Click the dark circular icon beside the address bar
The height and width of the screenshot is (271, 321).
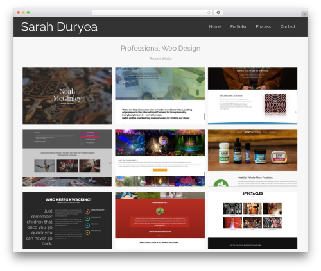point(218,12)
